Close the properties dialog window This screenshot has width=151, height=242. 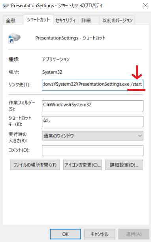click(x=145, y=6)
